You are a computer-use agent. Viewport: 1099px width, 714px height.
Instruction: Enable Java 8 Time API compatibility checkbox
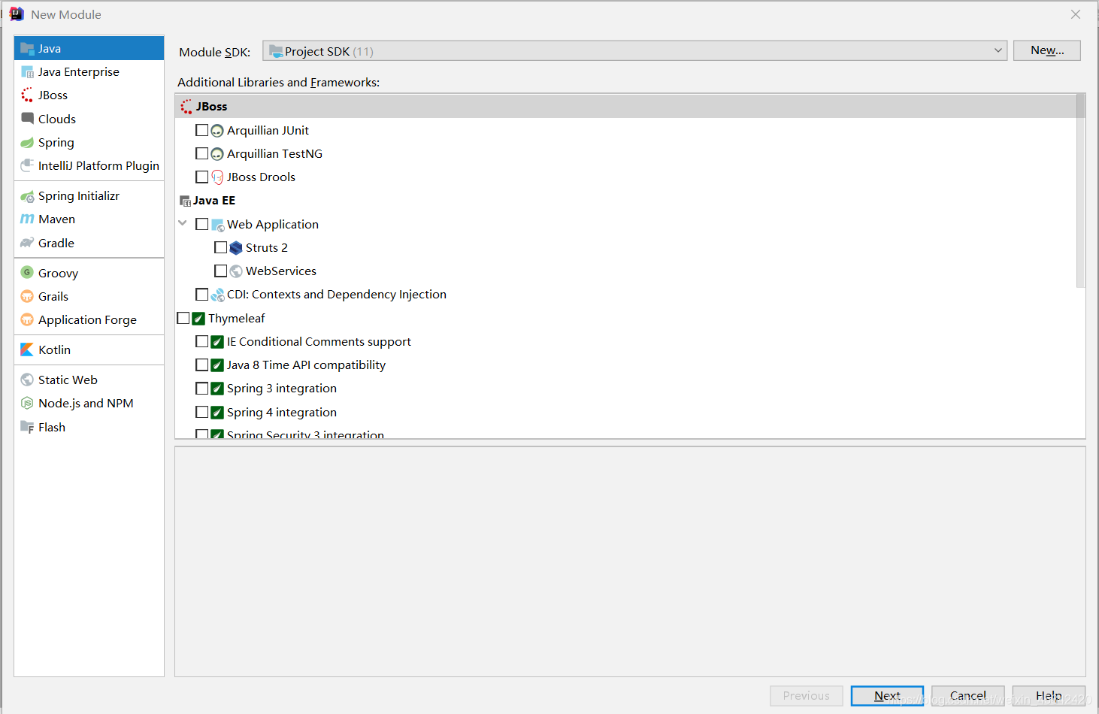pos(201,365)
